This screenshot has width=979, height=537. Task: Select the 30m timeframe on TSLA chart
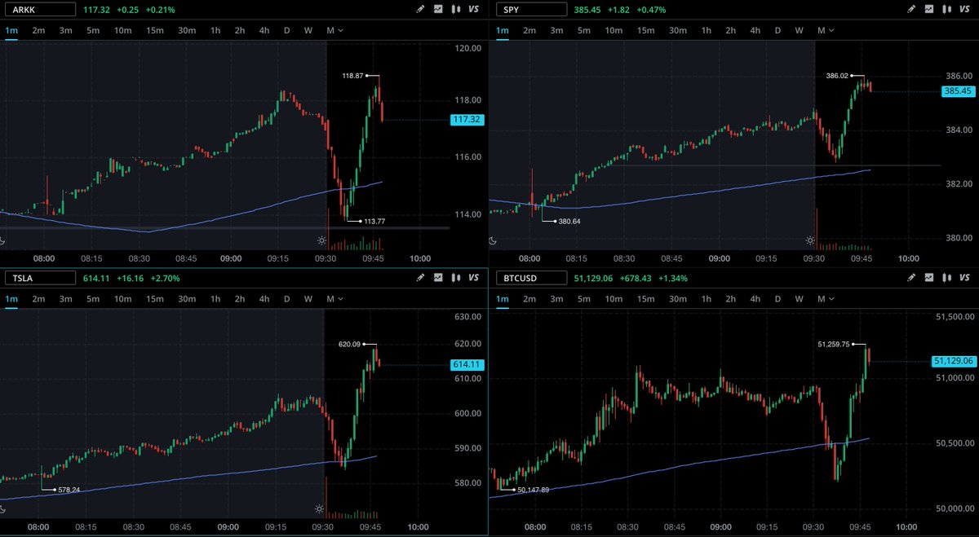click(187, 299)
